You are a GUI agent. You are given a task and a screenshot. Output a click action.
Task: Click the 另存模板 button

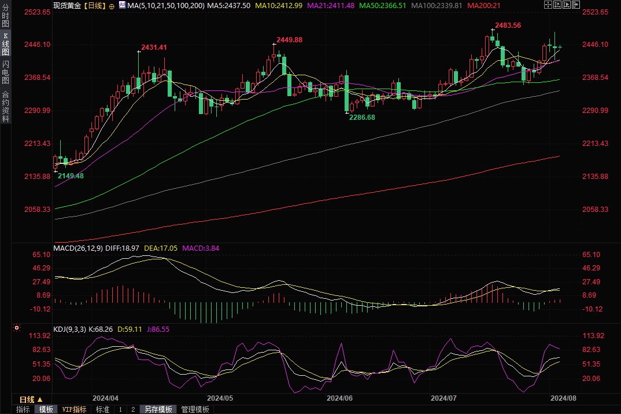[x=158, y=409]
